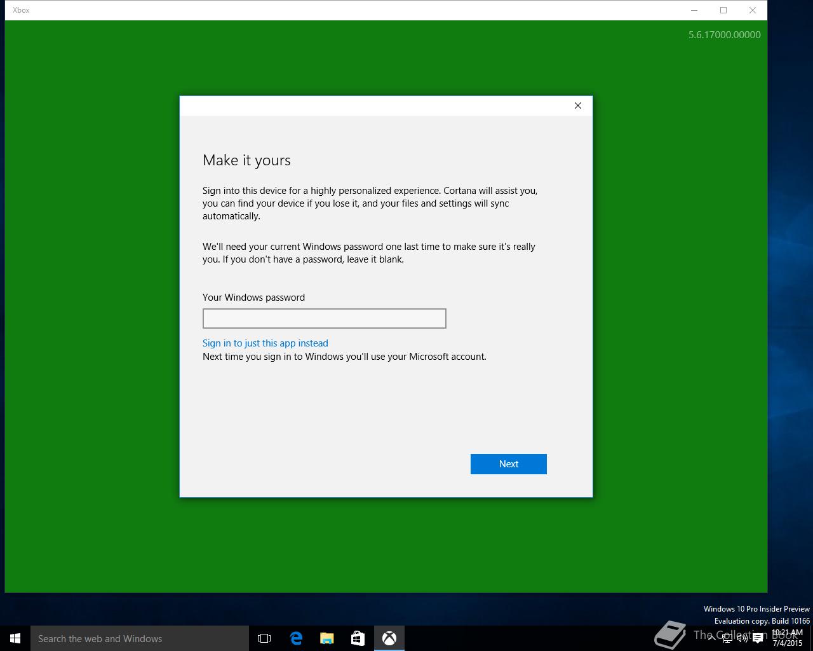Viewport: 813px width, 651px height.
Task: Open the Windows Start menu
Action: [15, 638]
